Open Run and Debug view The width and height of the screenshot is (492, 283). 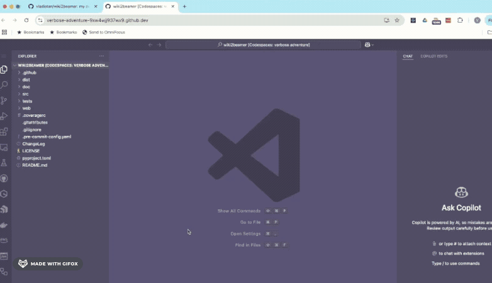point(4,116)
